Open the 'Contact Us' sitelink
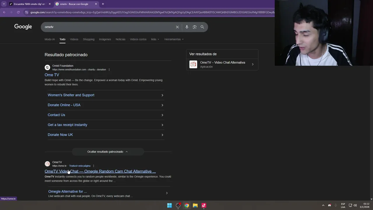373x210 pixels. click(57, 115)
